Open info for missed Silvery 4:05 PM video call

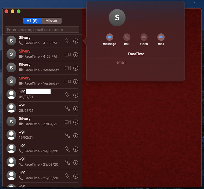(75, 54)
